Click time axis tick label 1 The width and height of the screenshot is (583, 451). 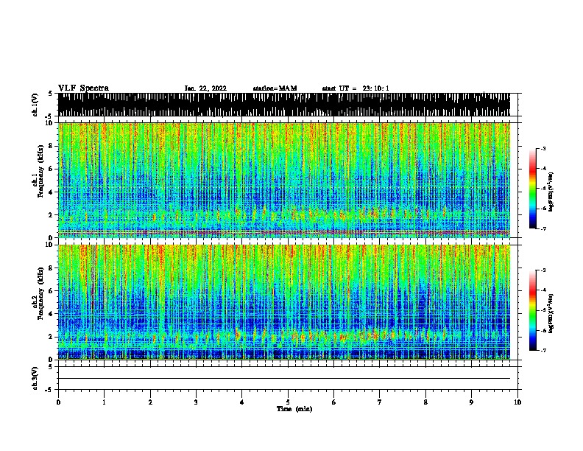104,402
